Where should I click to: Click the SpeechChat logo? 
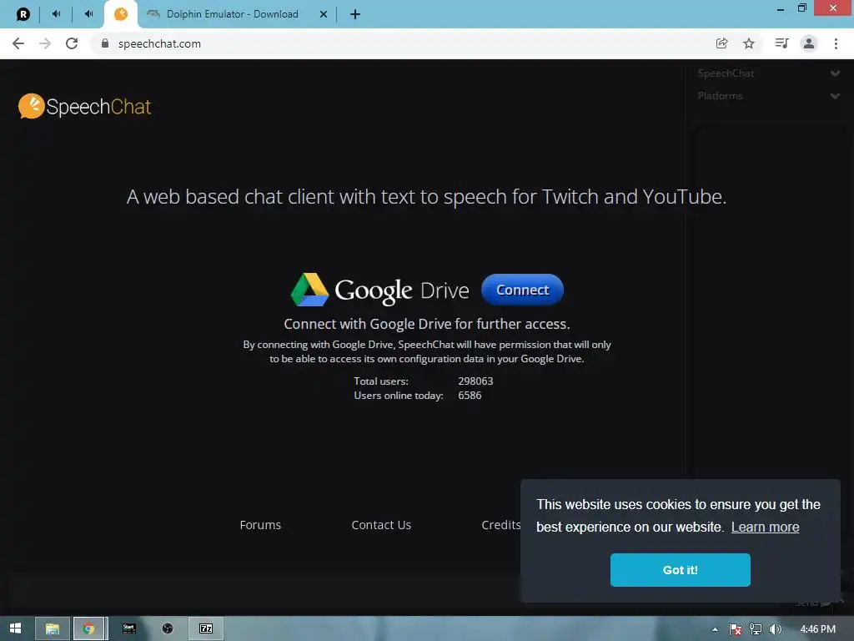point(85,106)
